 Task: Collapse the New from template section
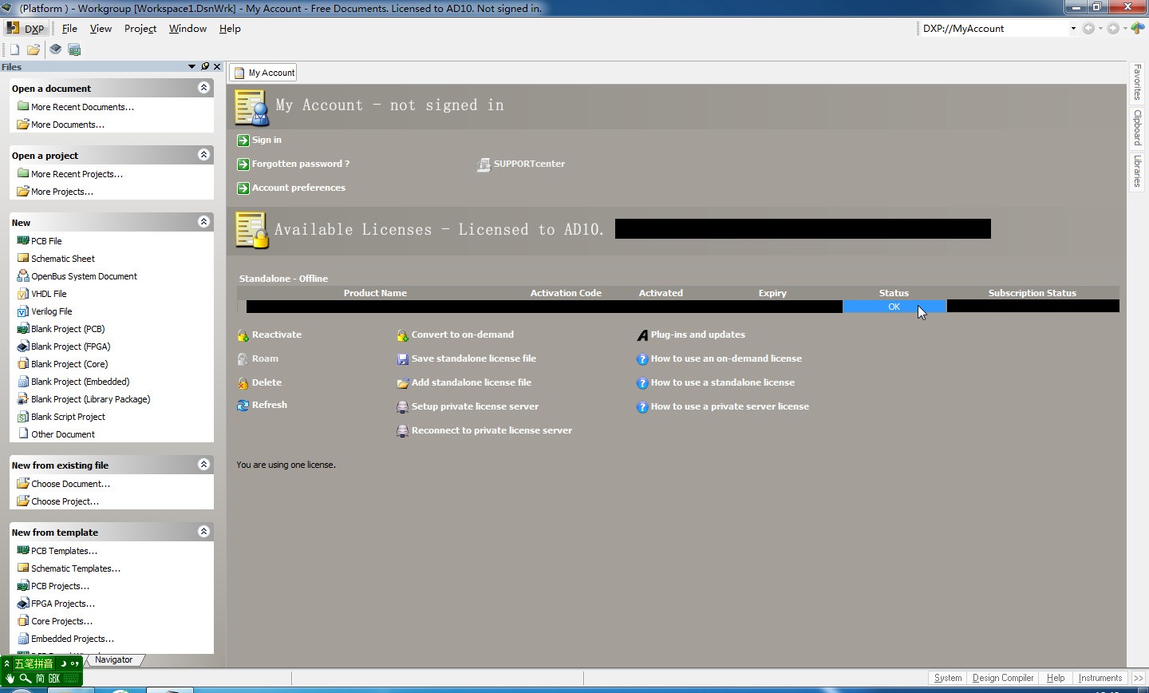(x=204, y=532)
